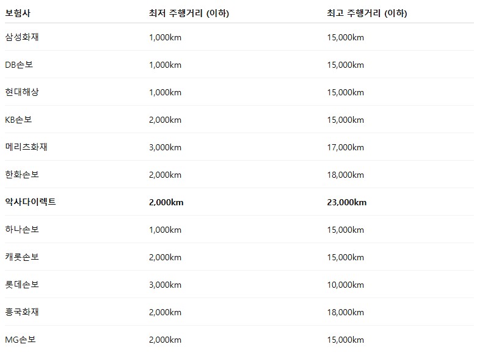
Task: Click 롯데손보 in the insurer column
Action: pos(22,285)
